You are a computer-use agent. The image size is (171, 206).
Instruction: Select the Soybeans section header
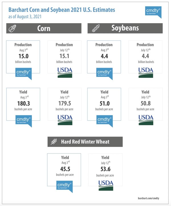(125, 28)
